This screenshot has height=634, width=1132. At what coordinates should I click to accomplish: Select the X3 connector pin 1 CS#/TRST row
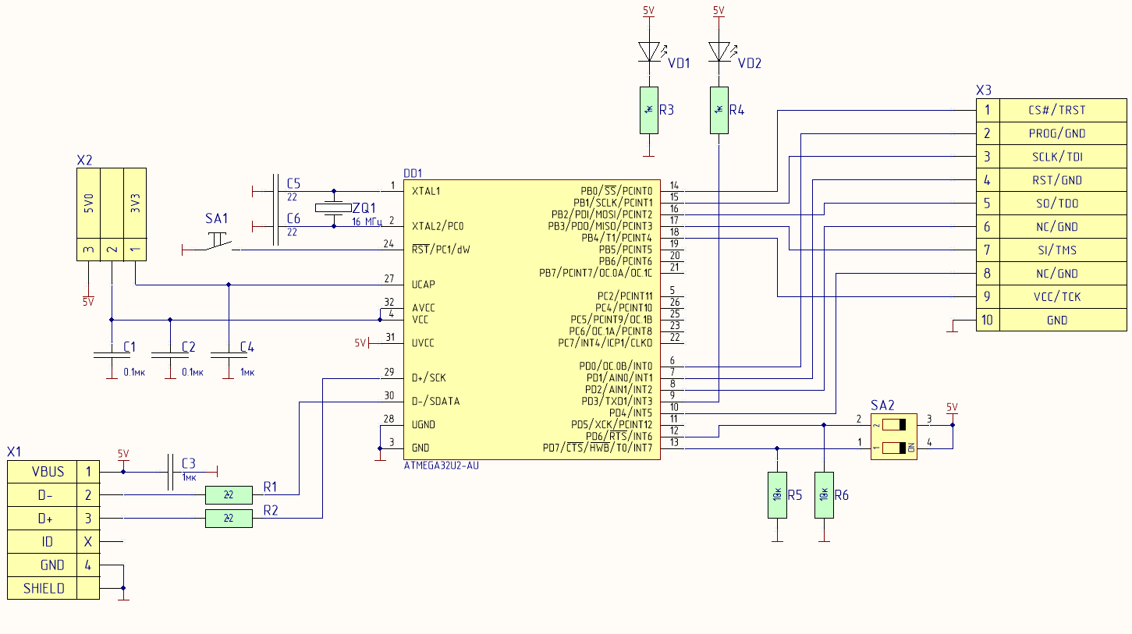point(1051,110)
